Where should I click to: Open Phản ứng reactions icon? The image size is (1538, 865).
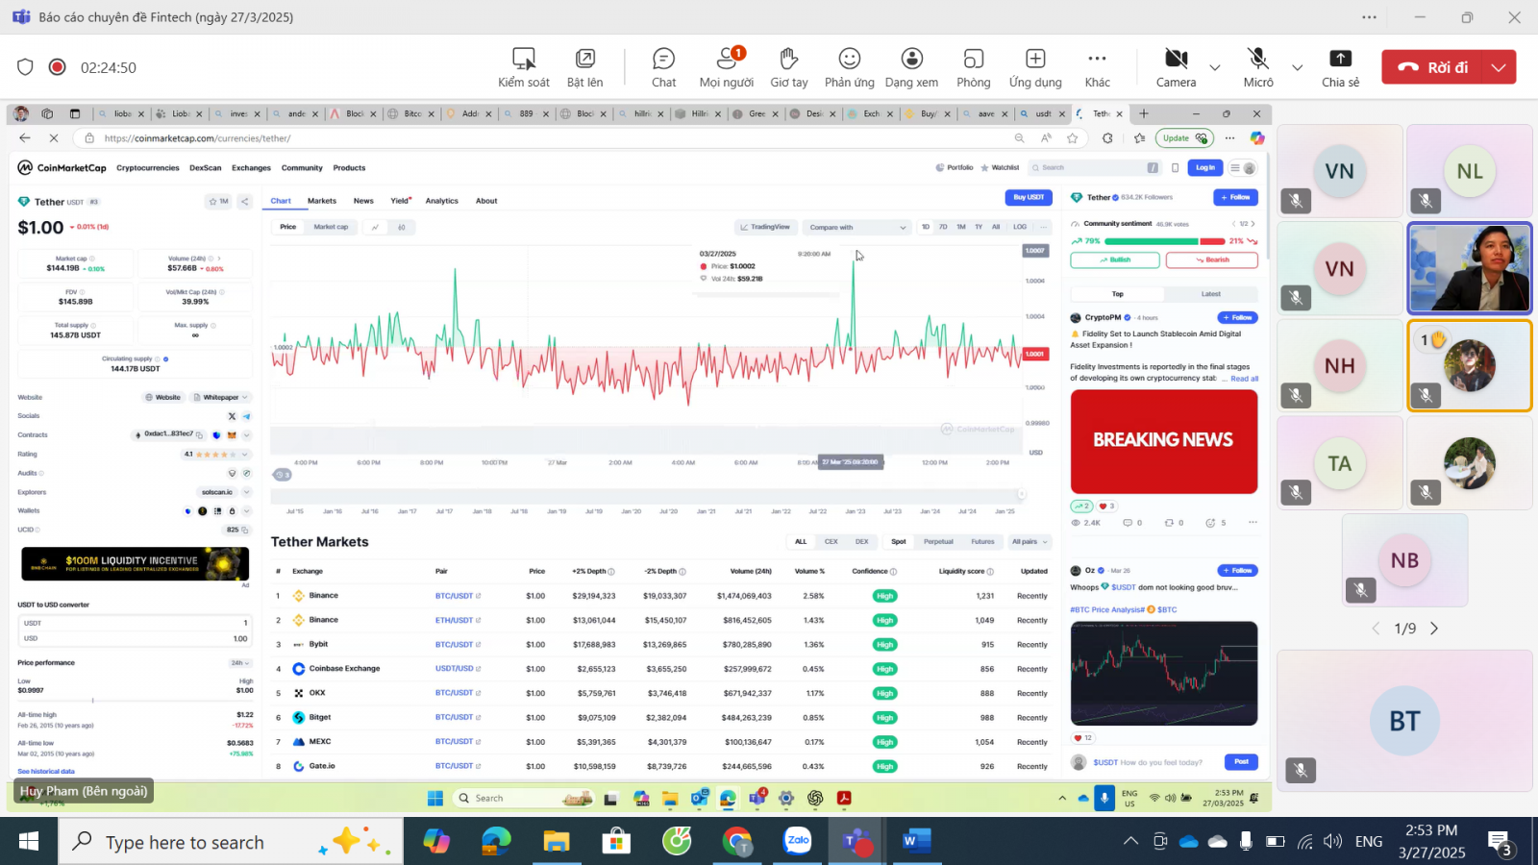[850, 67]
